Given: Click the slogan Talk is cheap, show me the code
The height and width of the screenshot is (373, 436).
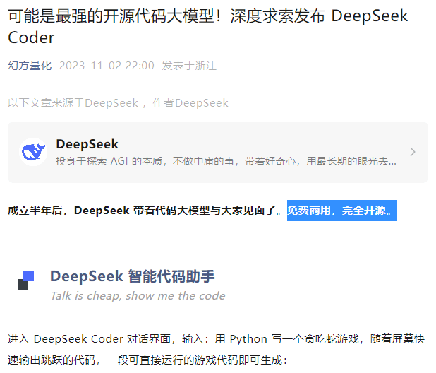Looking at the screenshot, I should [x=138, y=296].
